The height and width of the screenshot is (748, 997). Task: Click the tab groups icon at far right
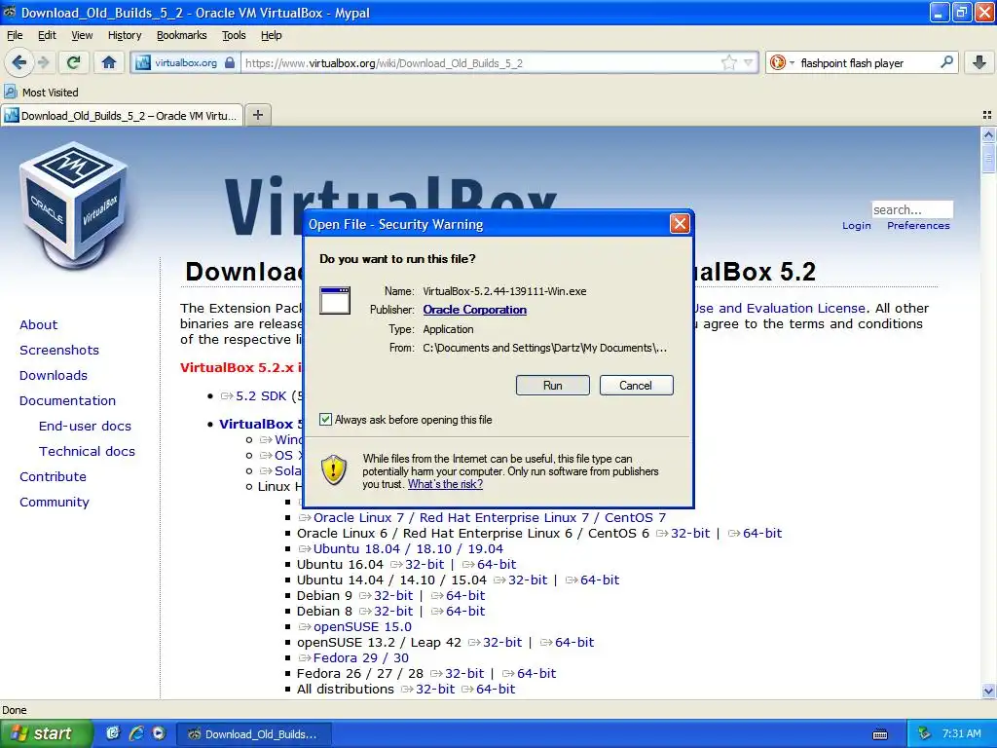click(987, 115)
